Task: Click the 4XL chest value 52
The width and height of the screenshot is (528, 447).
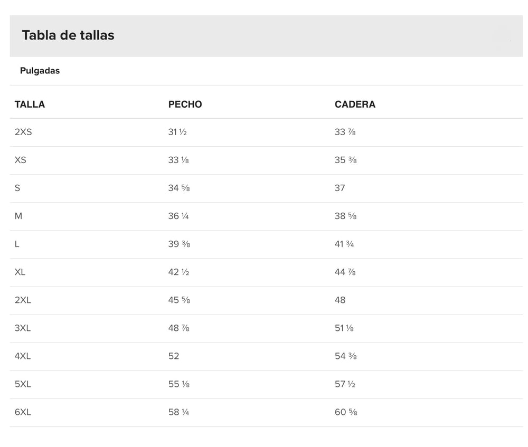Action: (174, 356)
